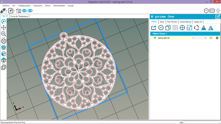
Task: Click the Connect printer plug icon
Action: 3,11
